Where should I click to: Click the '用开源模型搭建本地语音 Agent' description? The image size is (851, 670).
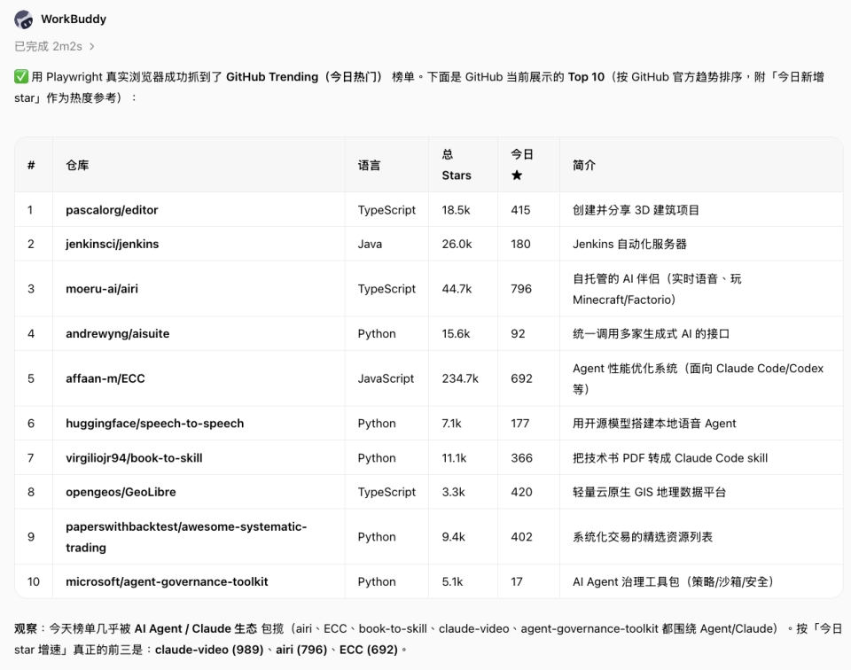pos(654,423)
